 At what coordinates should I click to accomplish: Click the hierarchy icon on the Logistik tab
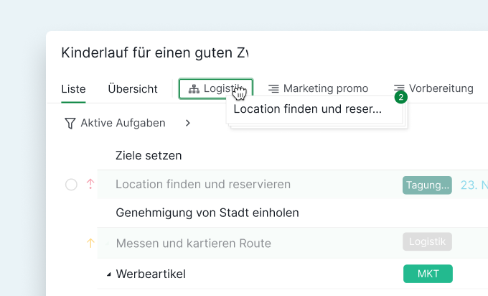tap(193, 89)
